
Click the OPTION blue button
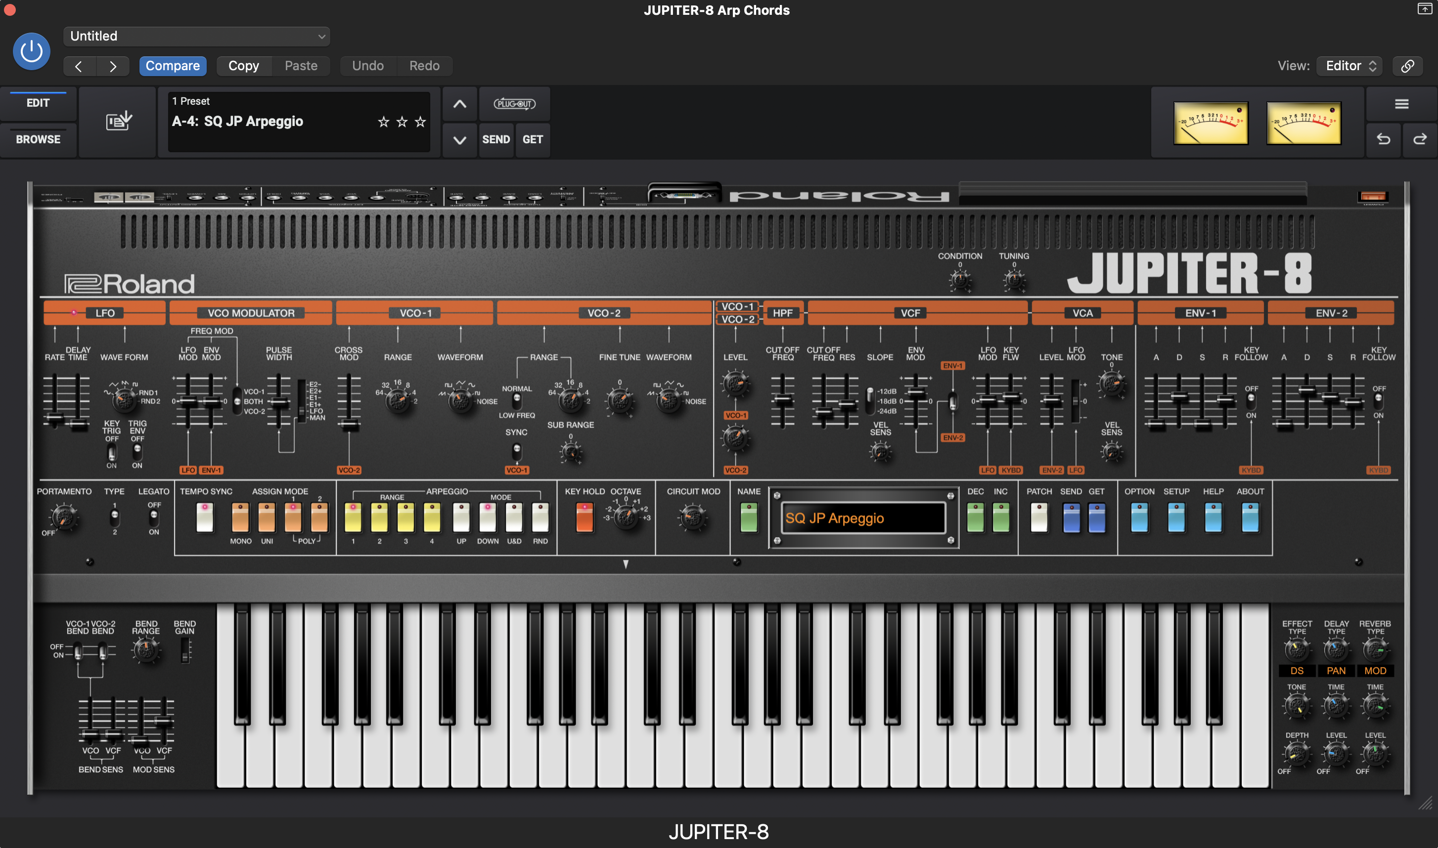1139,517
